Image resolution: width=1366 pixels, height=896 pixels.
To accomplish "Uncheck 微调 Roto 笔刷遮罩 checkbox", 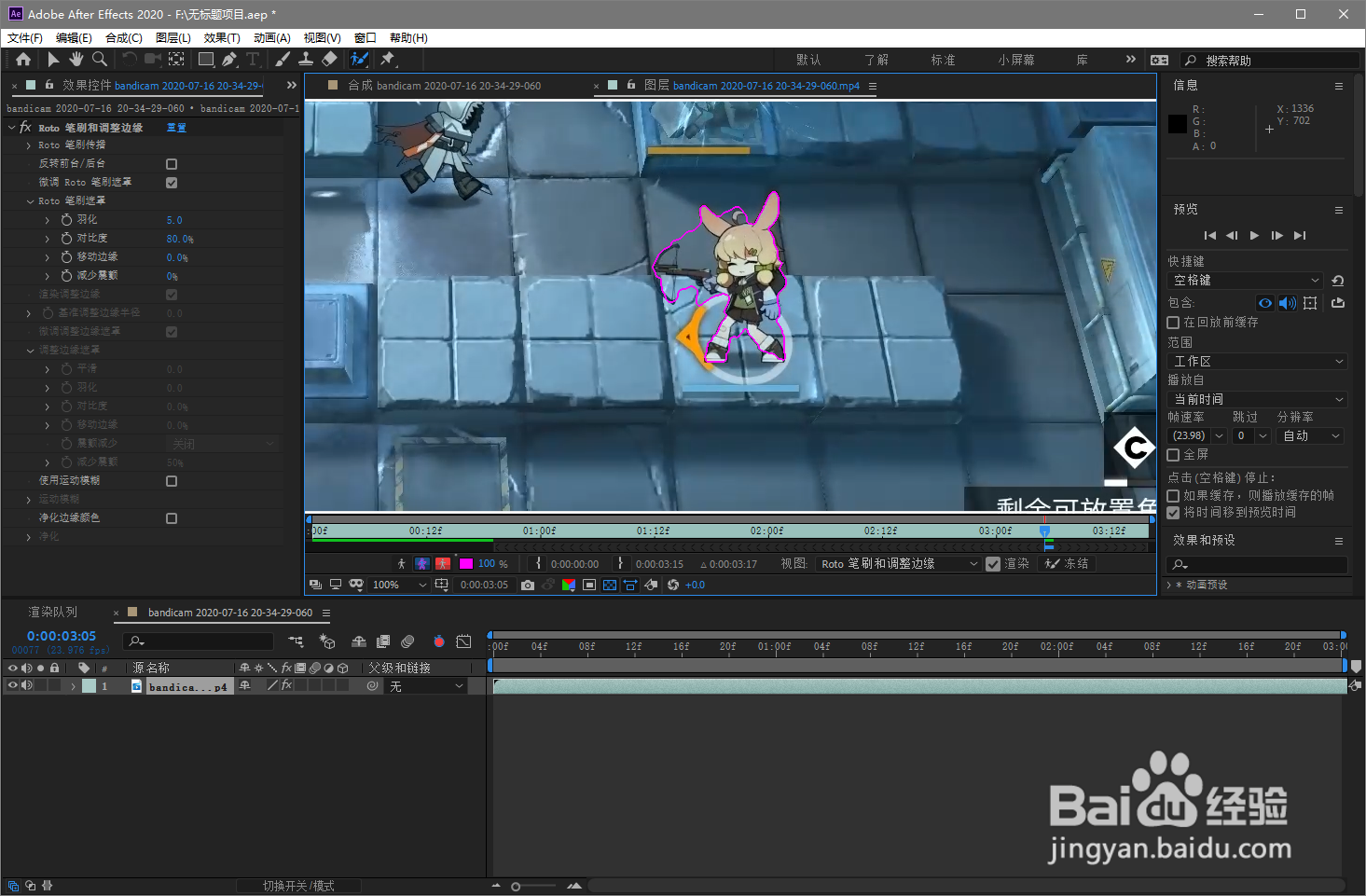I will (x=172, y=183).
